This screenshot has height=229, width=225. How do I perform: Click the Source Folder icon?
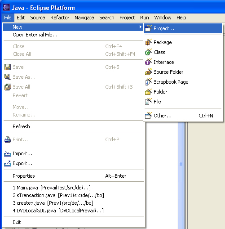pos(148,72)
